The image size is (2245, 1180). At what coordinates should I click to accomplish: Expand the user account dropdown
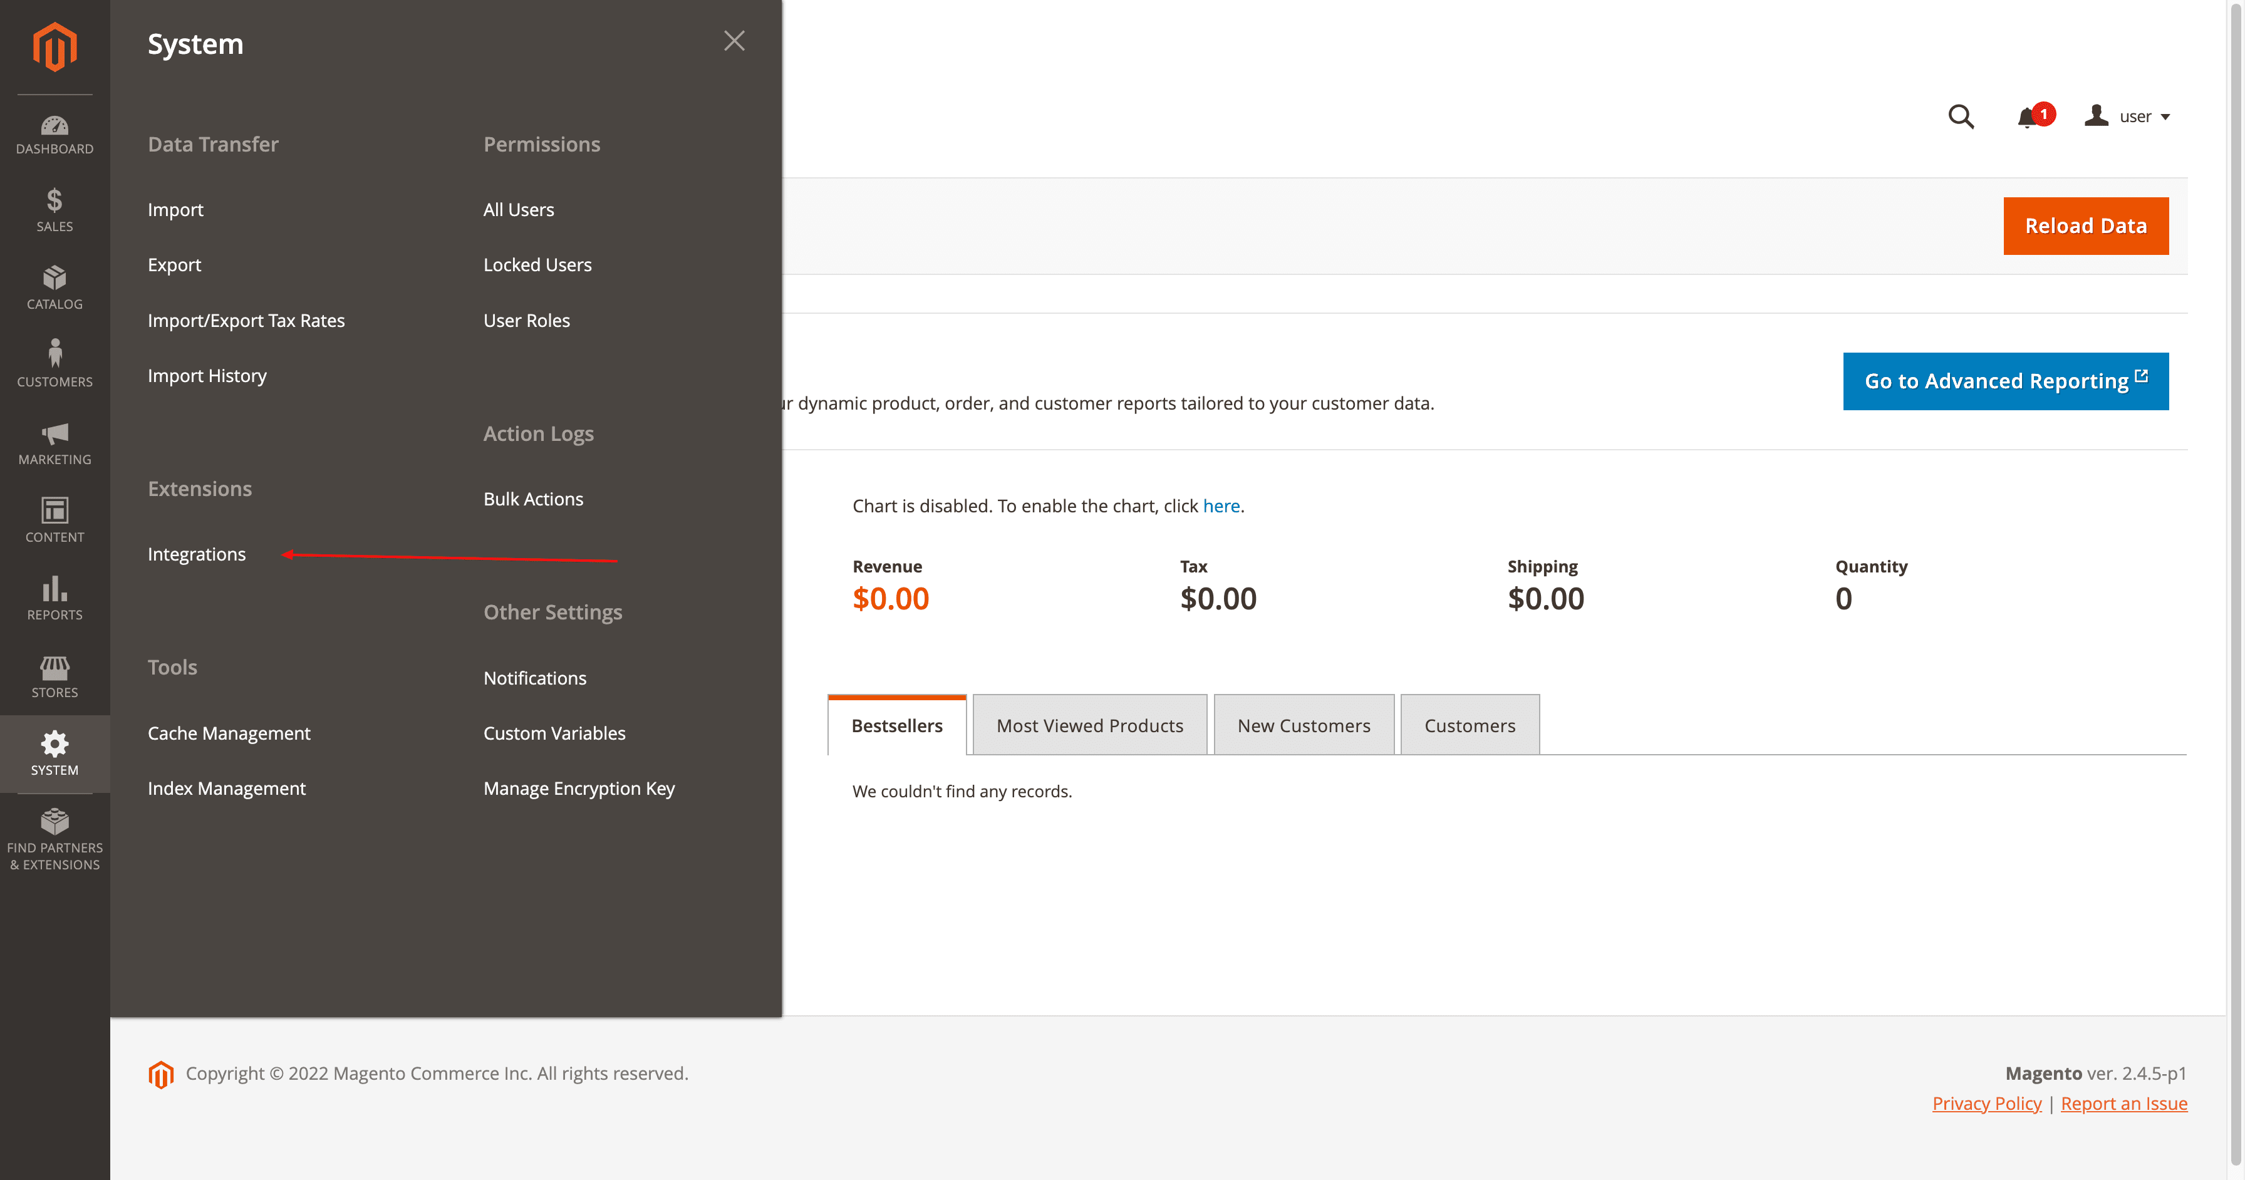click(x=2129, y=116)
